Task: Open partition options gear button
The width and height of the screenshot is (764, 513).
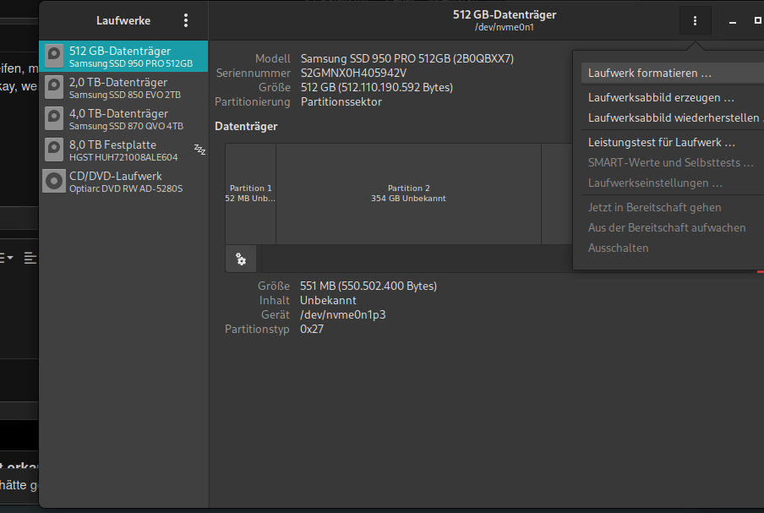Action: click(241, 259)
